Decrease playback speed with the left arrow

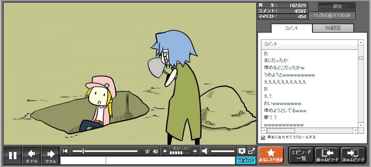165,151
